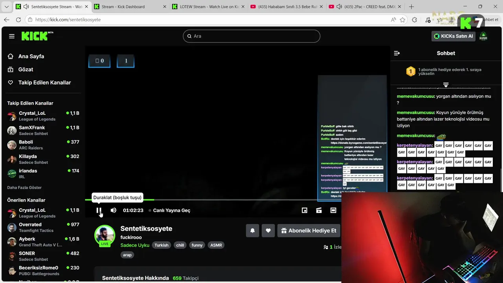Click the KICKs Satın Al button

[x=453, y=36]
